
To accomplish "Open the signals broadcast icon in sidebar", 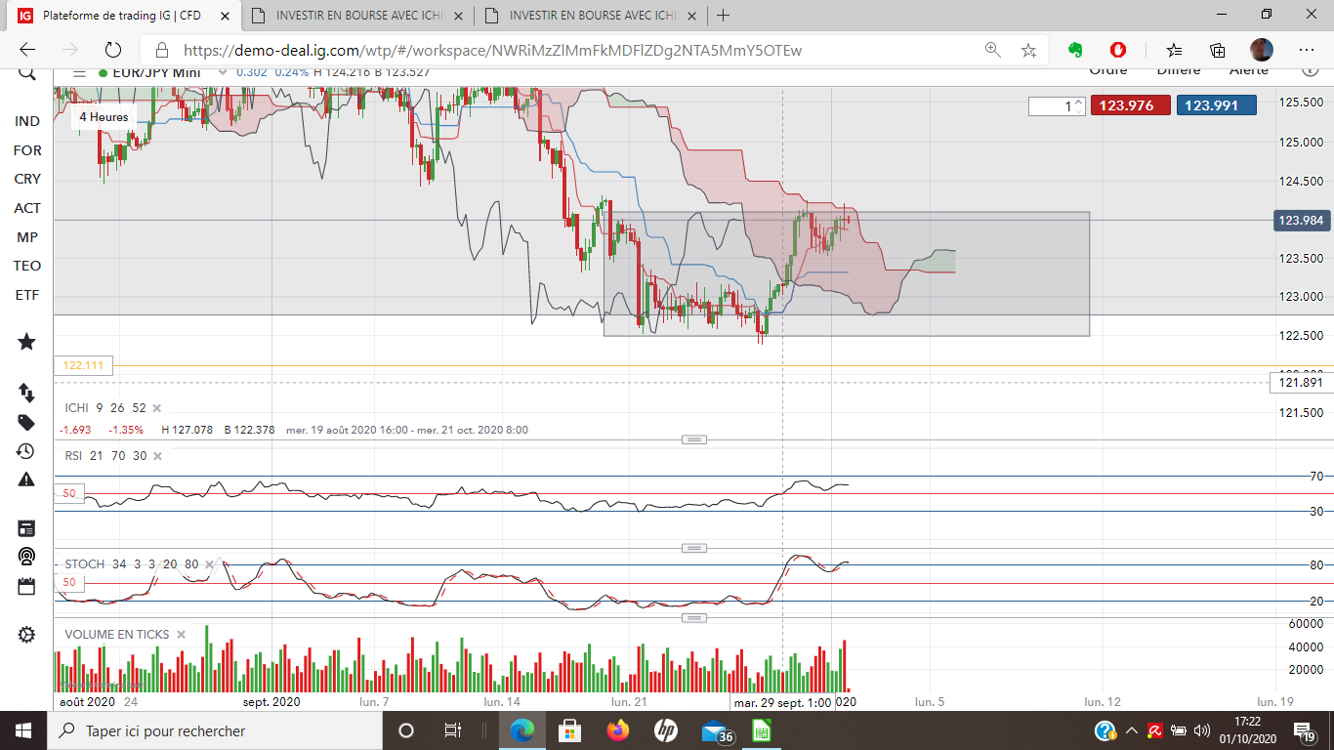I will pyautogui.click(x=26, y=557).
